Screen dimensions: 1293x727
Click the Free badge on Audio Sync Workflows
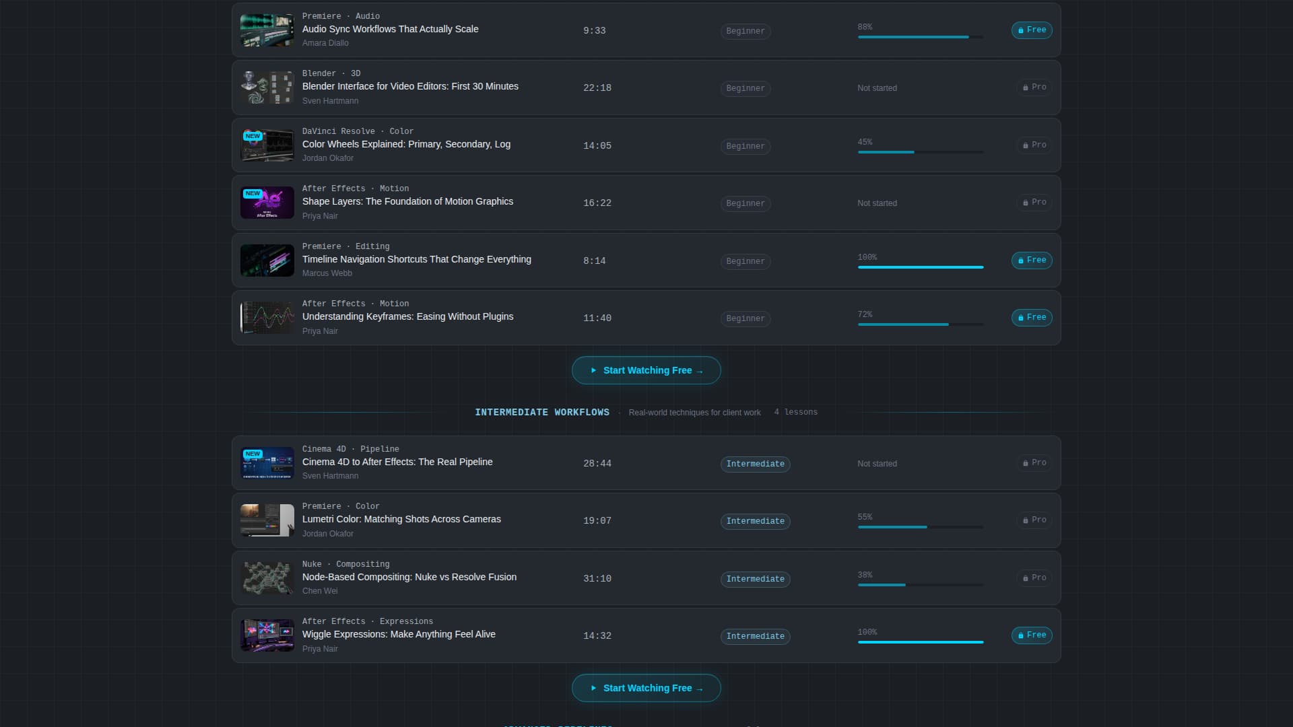(1032, 30)
